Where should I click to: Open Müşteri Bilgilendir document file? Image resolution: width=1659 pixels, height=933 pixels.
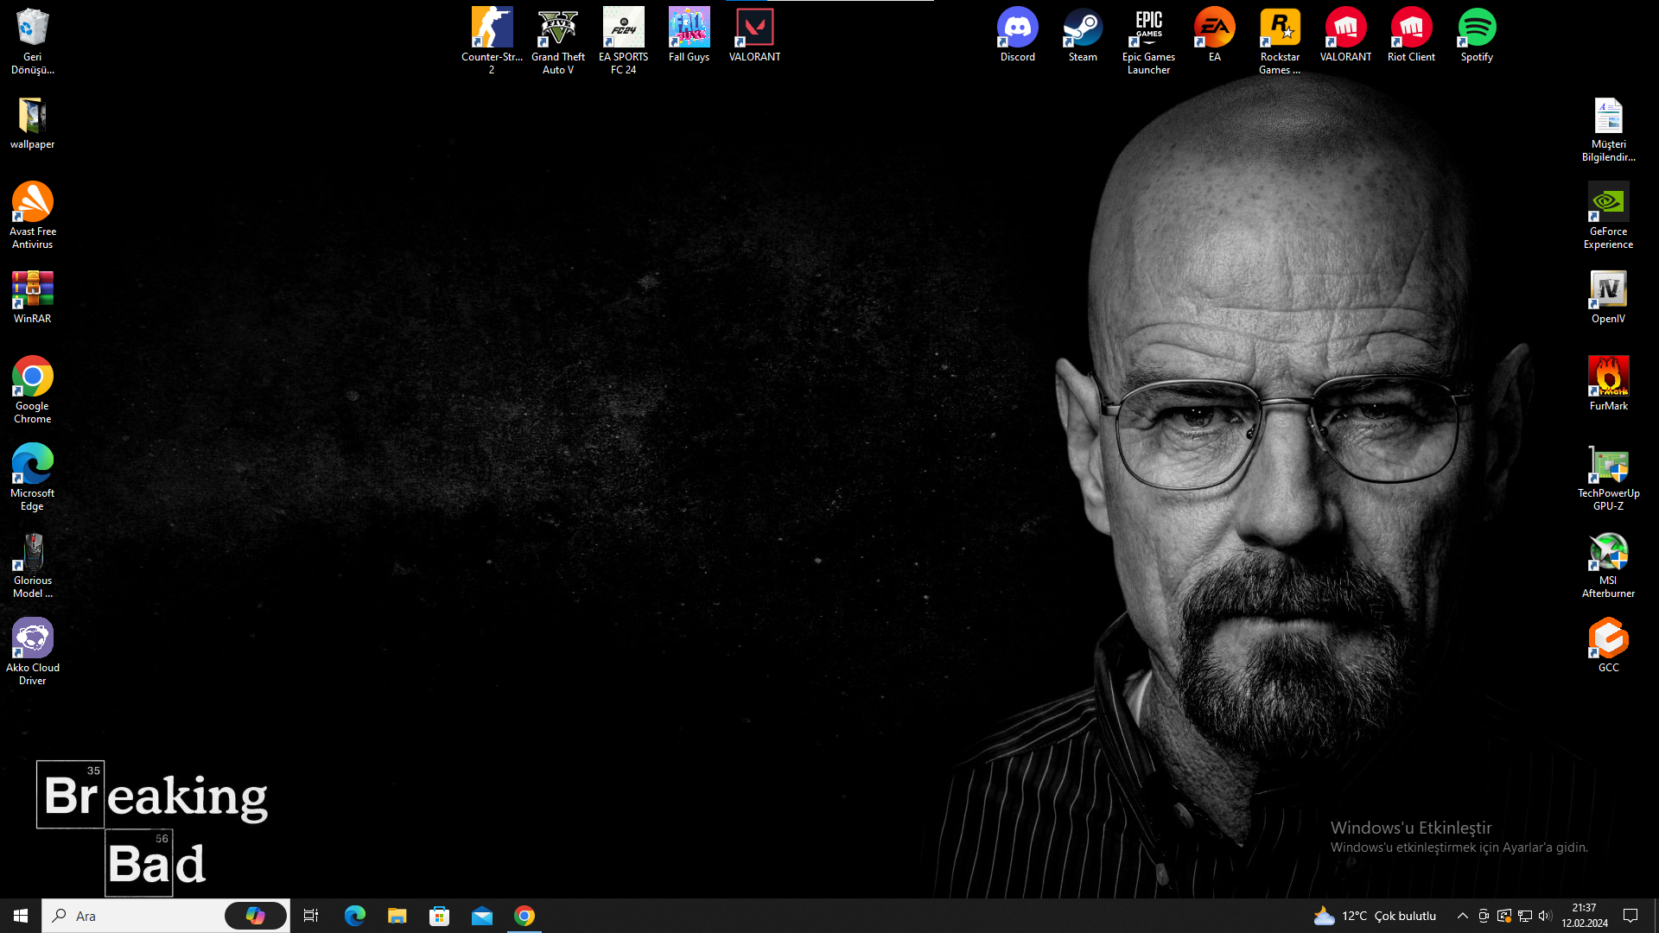click(1608, 129)
